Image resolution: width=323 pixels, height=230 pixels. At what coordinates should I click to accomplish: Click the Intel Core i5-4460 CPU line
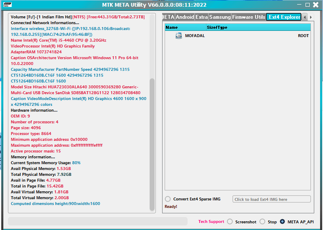click(x=58, y=40)
